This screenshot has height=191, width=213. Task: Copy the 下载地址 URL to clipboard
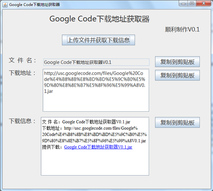click(177, 75)
